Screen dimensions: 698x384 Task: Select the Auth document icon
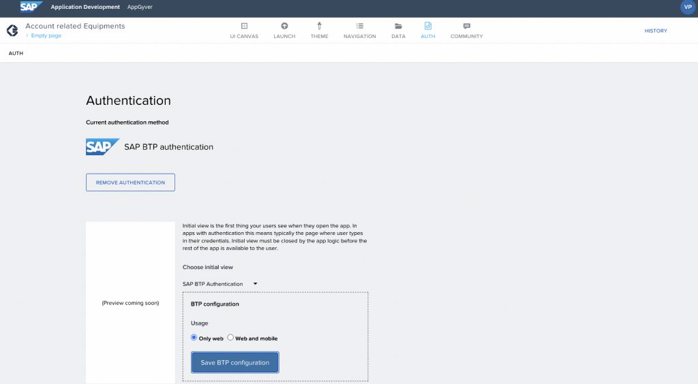point(428,26)
